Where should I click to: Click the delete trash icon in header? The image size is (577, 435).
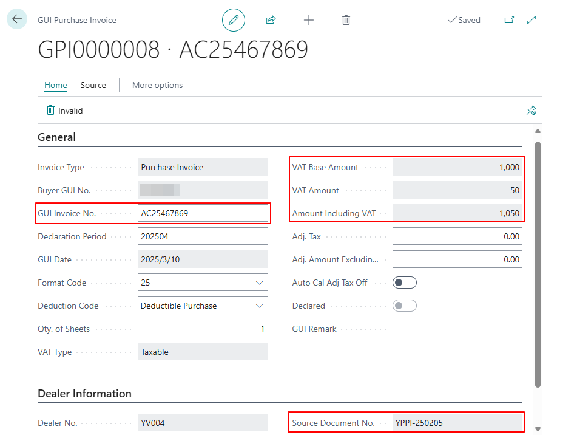point(346,20)
